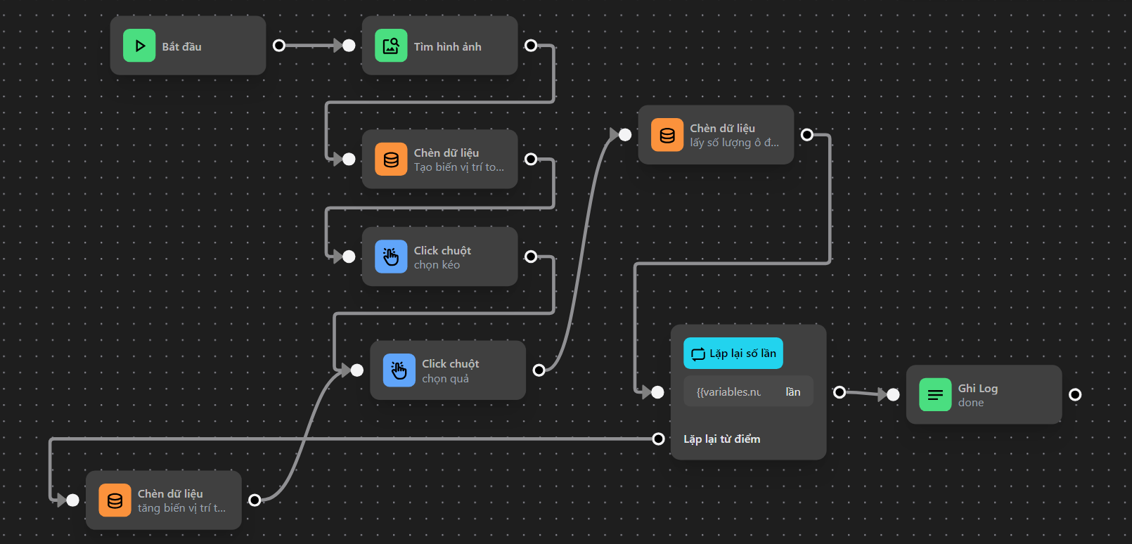The image size is (1132, 544).
Task: Click the hand icon on 'chọn kéo' node
Action: pos(391,257)
